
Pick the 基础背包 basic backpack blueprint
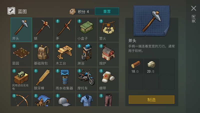pyautogui.click(x=43, y=55)
